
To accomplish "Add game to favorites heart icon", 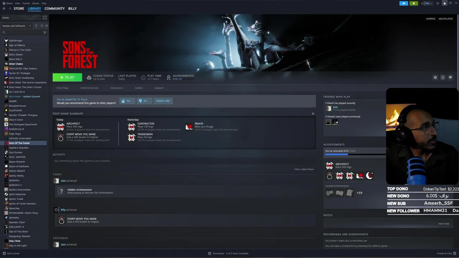I will click(450, 77).
